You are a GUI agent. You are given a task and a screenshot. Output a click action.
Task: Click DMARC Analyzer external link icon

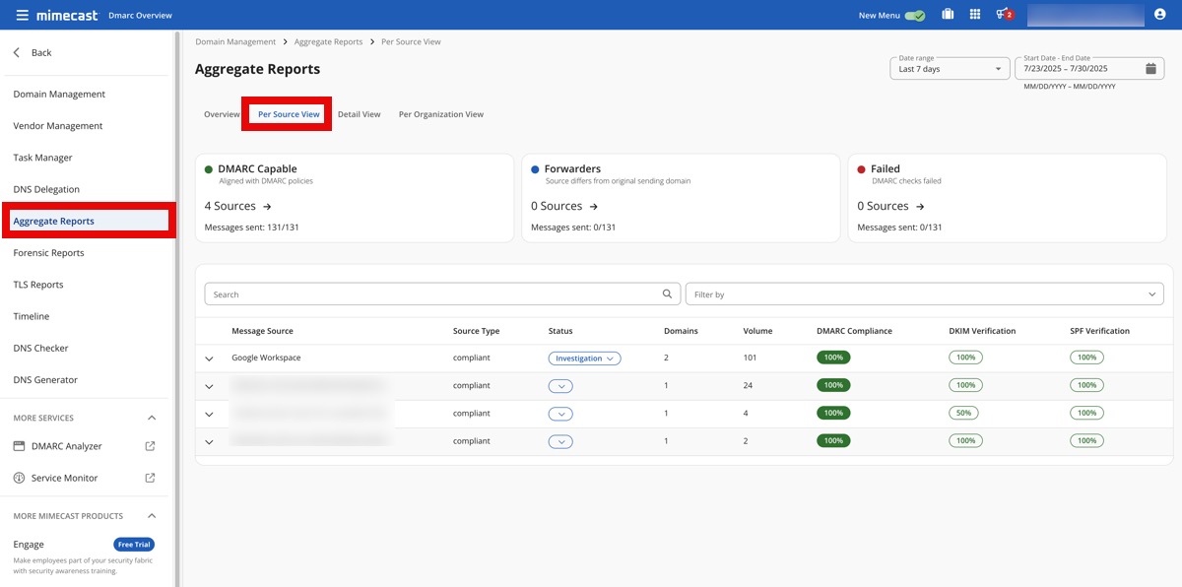click(151, 446)
